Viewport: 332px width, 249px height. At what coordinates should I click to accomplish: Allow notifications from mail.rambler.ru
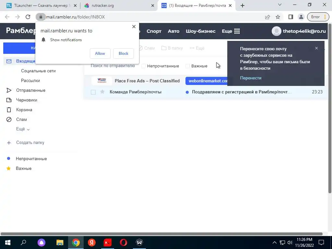point(100,53)
